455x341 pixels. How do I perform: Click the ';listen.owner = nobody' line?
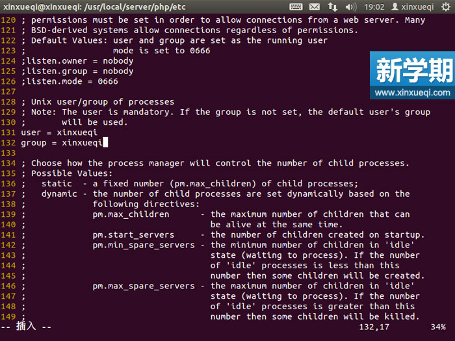pyautogui.click(x=77, y=61)
